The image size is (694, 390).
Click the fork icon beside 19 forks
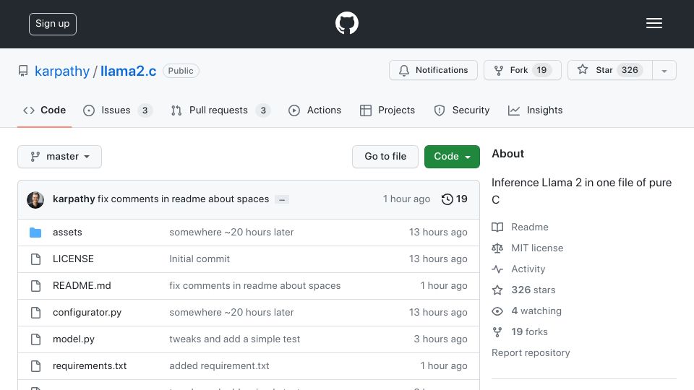point(497,332)
